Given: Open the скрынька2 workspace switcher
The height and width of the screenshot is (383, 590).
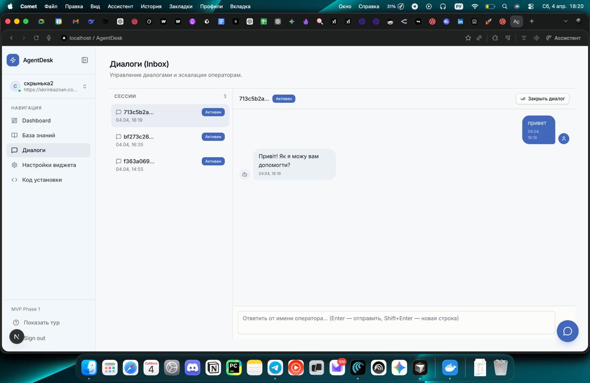Looking at the screenshot, I should 48,86.
